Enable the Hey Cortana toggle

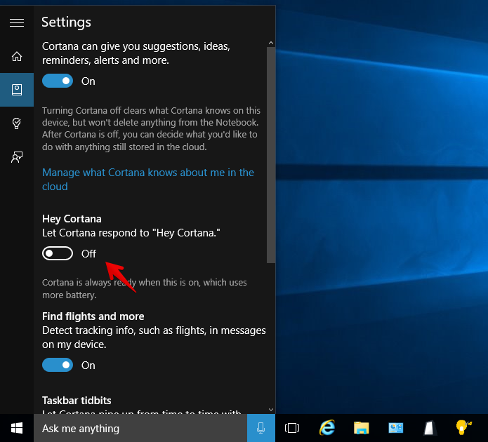point(58,253)
